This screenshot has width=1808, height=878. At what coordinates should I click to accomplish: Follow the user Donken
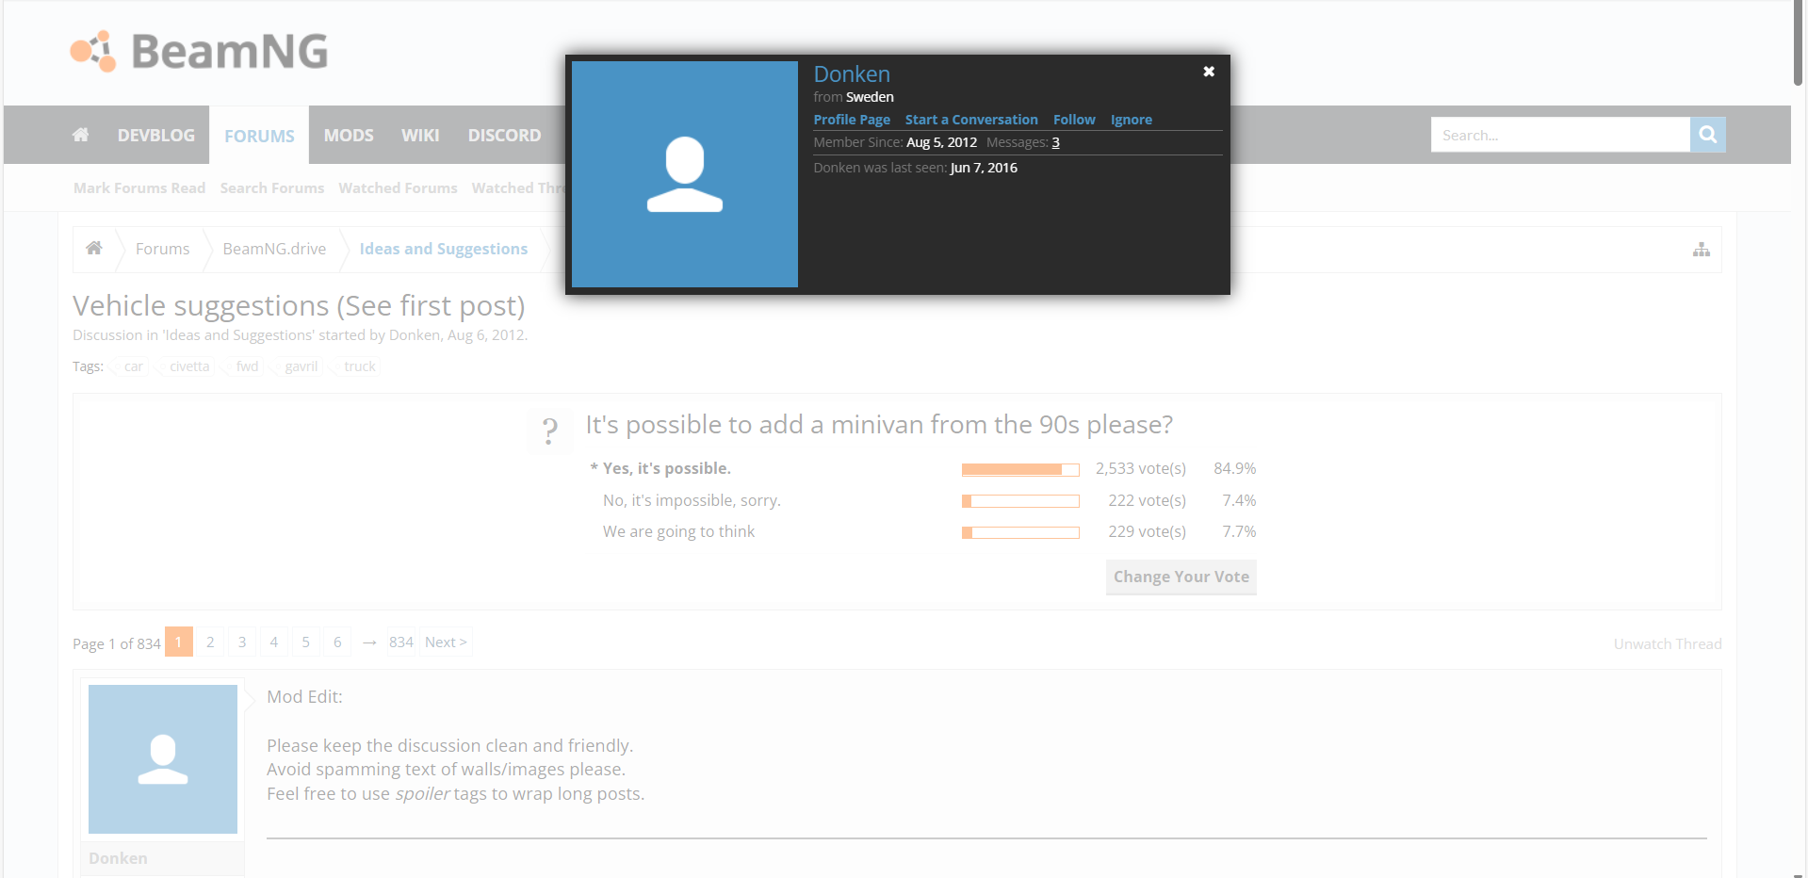1074,120
